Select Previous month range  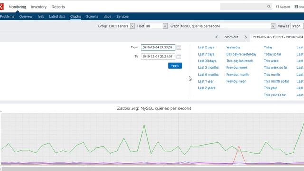[x=237, y=75]
